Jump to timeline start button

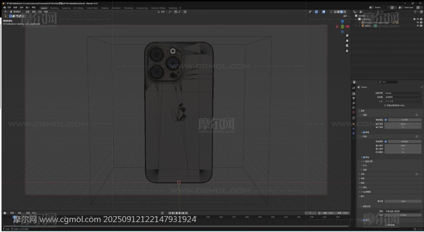(x=170, y=213)
